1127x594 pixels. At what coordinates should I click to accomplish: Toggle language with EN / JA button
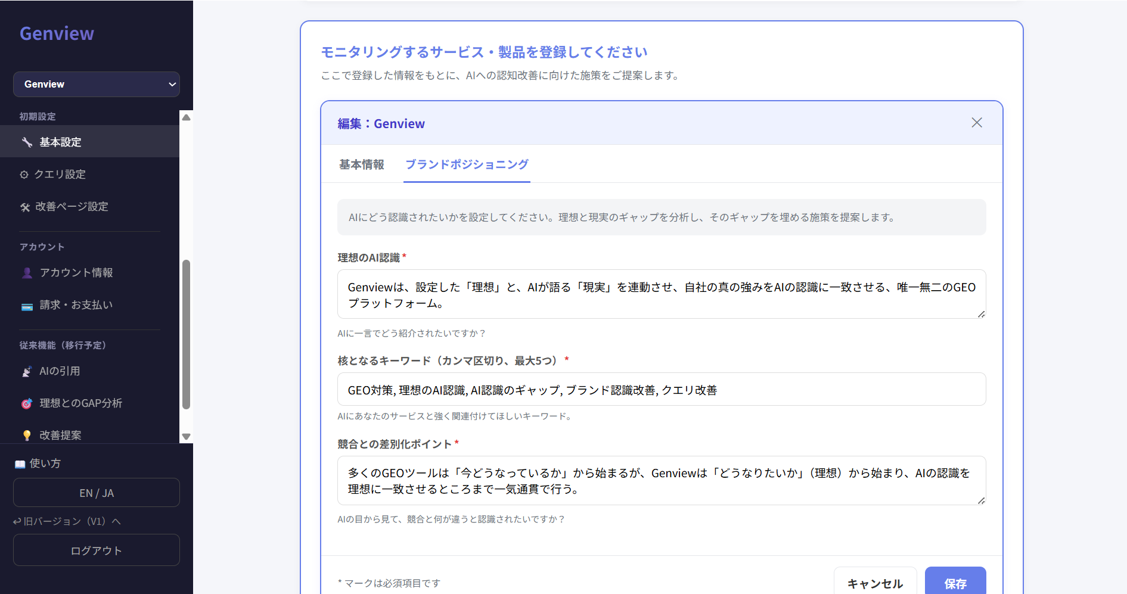pos(97,493)
